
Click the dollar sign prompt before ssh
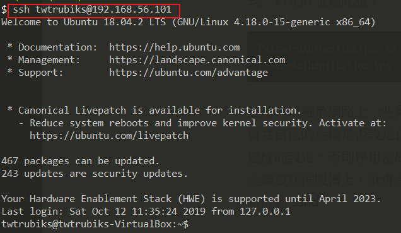coord(4,9)
